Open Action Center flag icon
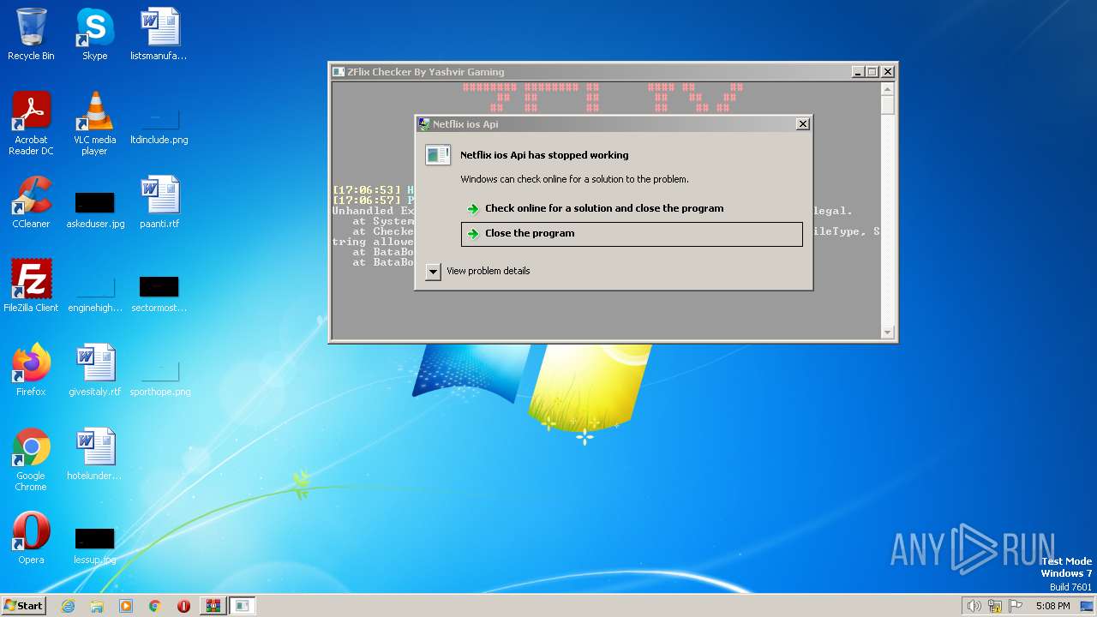This screenshot has width=1097, height=617. [x=1016, y=606]
